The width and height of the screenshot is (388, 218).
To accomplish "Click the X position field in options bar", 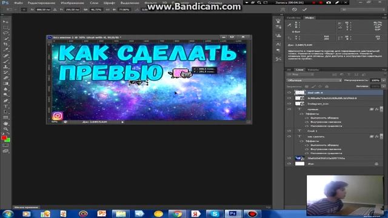I will [43, 10].
